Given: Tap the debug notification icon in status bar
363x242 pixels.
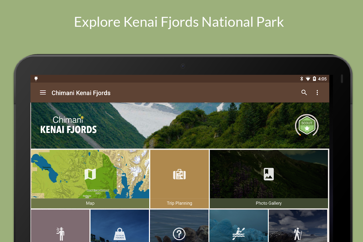Looking at the screenshot, I should pos(36,79).
